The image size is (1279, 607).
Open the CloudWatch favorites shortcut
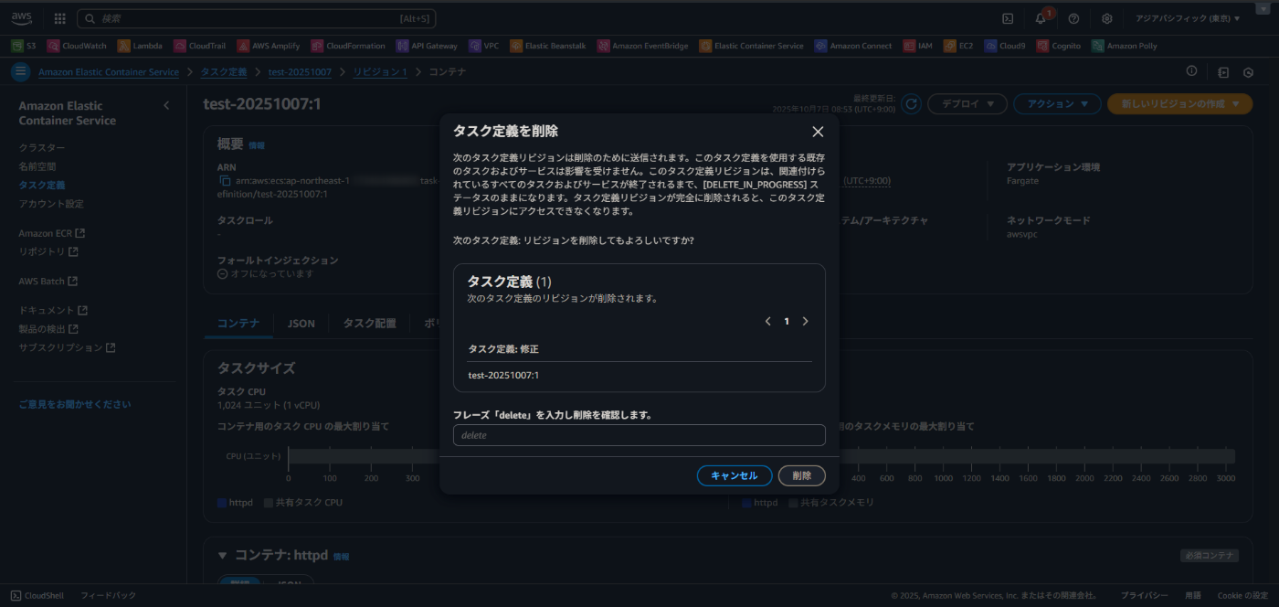coord(77,46)
